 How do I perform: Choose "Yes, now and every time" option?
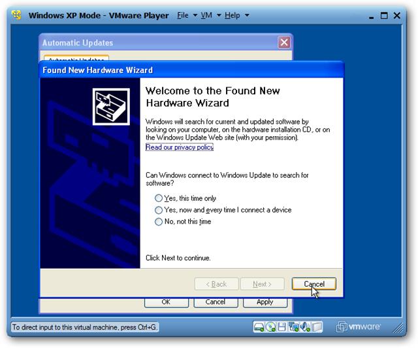click(x=159, y=210)
